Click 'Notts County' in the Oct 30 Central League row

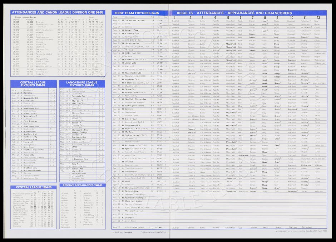(30, 114)
